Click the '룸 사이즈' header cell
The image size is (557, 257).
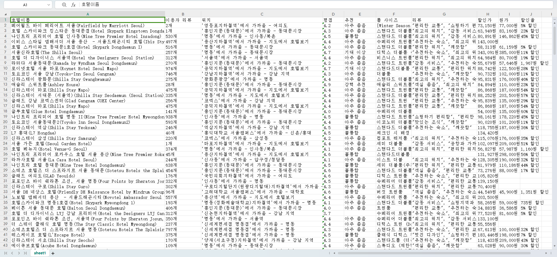[x=394, y=20]
